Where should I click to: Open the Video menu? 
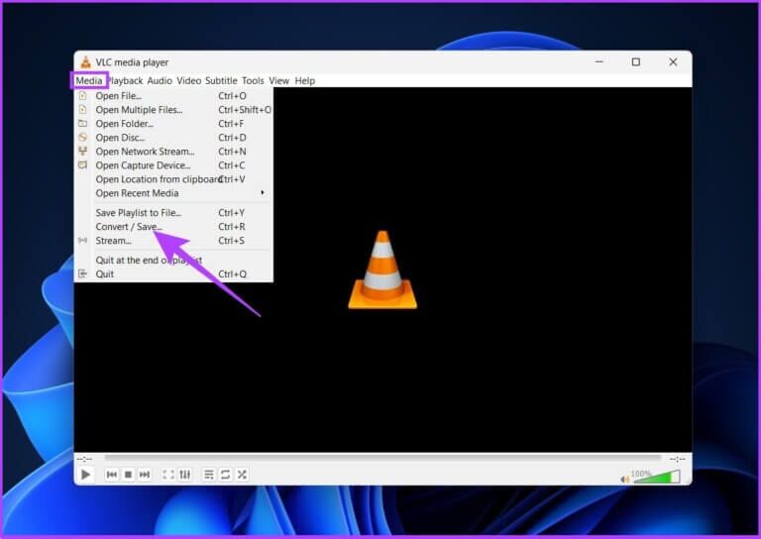[x=189, y=80]
